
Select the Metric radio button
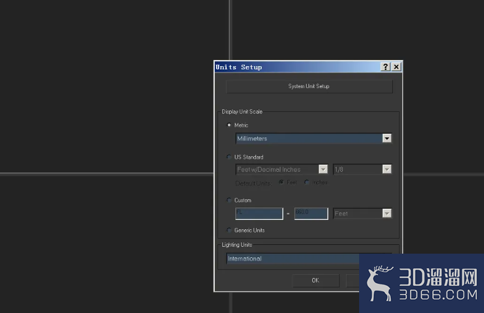click(x=229, y=125)
